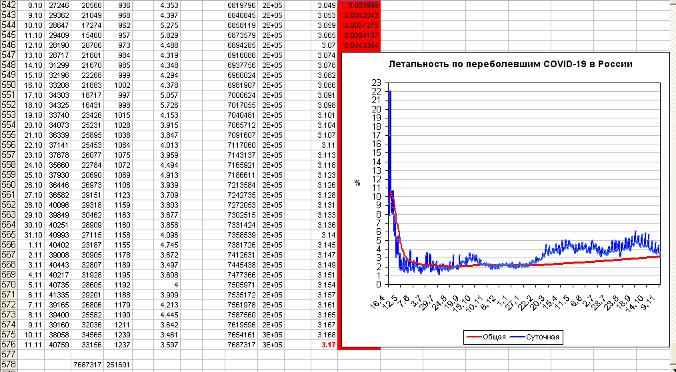Click the 23 value on chart Y-axis

[x=376, y=83]
